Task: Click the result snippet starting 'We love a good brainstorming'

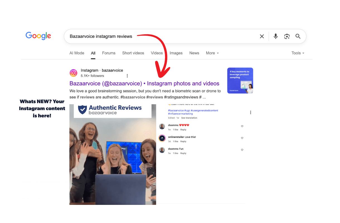Action: (x=145, y=94)
